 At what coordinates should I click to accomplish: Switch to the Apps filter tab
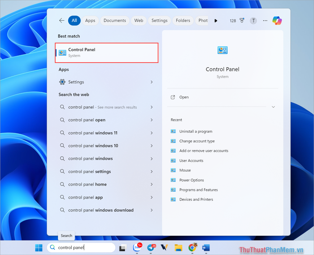(90, 21)
